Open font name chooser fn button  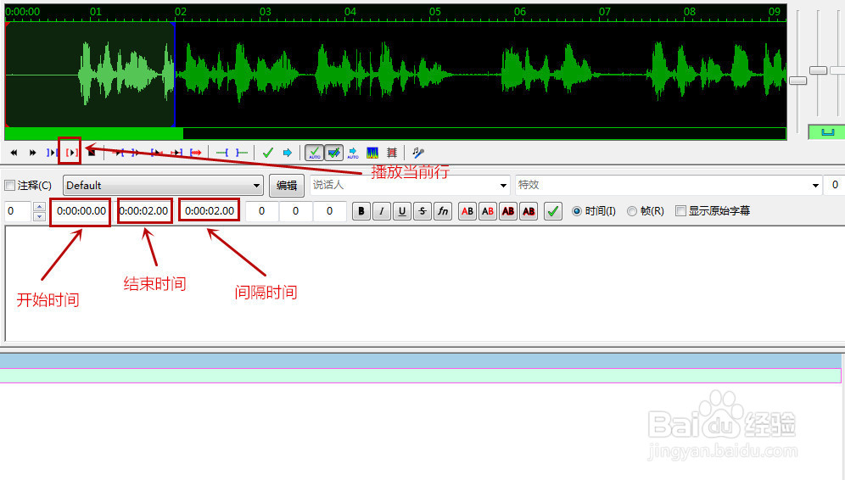tap(443, 211)
